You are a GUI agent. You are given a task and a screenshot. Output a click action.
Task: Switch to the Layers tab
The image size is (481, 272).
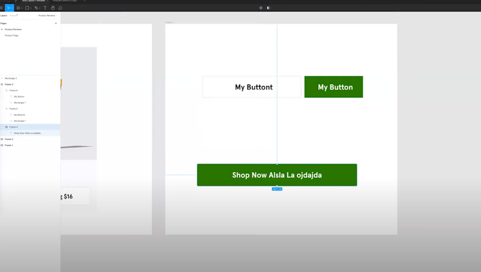(x=4, y=15)
